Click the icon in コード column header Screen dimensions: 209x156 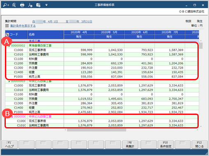(x=7, y=35)
